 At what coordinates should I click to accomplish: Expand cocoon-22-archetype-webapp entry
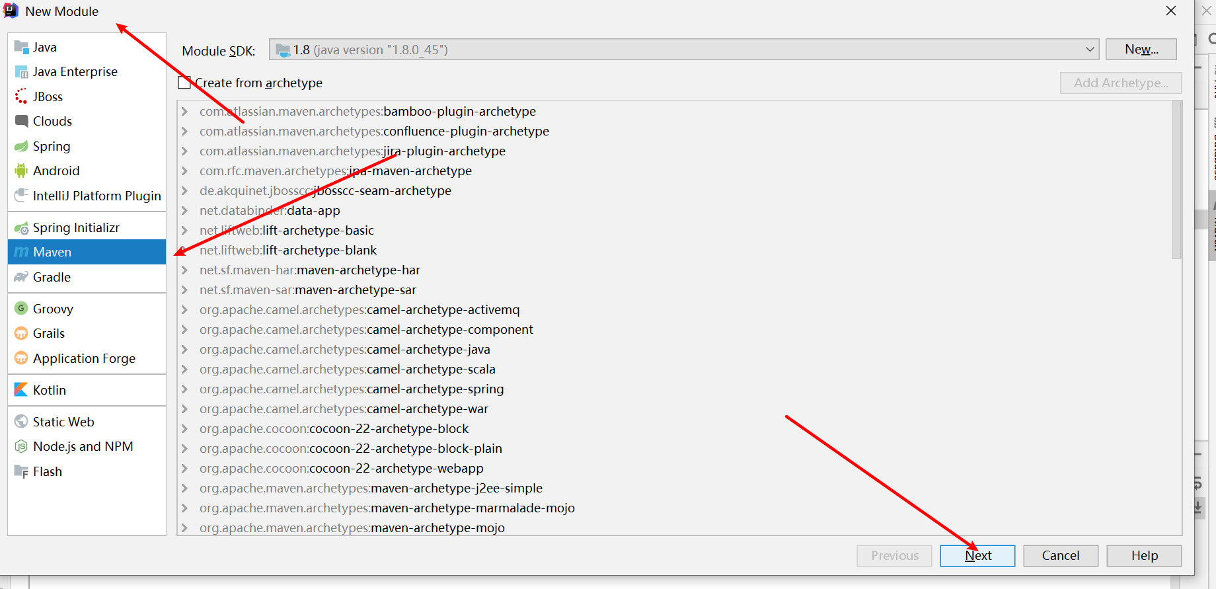[x=185, y=468]
